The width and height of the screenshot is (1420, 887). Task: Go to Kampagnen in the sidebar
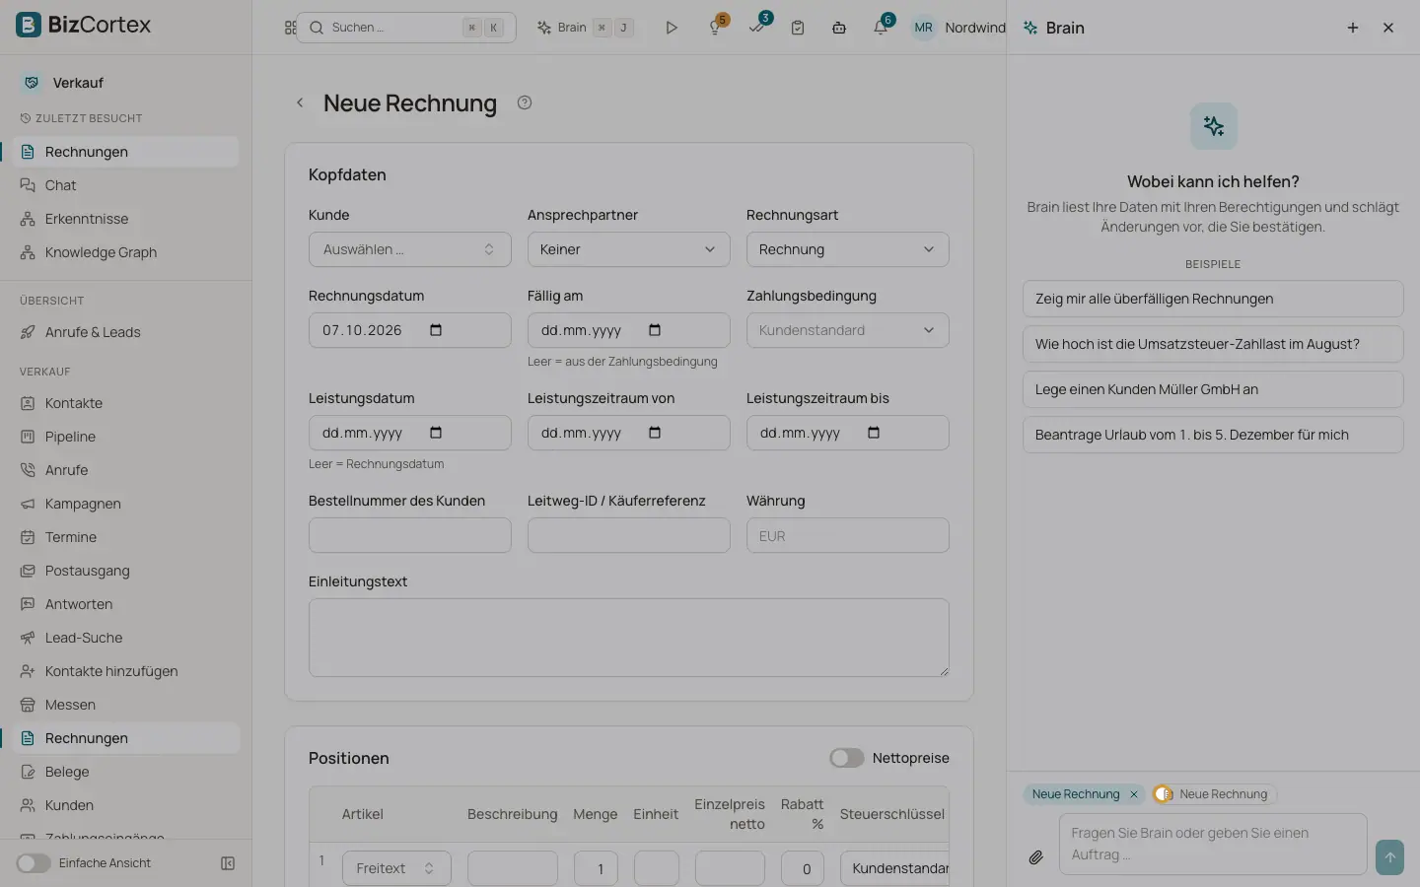[83, 504]
